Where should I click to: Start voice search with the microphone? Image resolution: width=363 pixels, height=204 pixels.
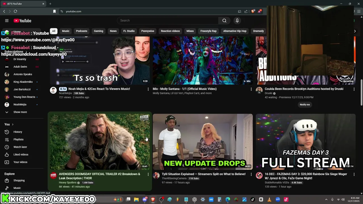pyautogui.click(x=237, y=21)
